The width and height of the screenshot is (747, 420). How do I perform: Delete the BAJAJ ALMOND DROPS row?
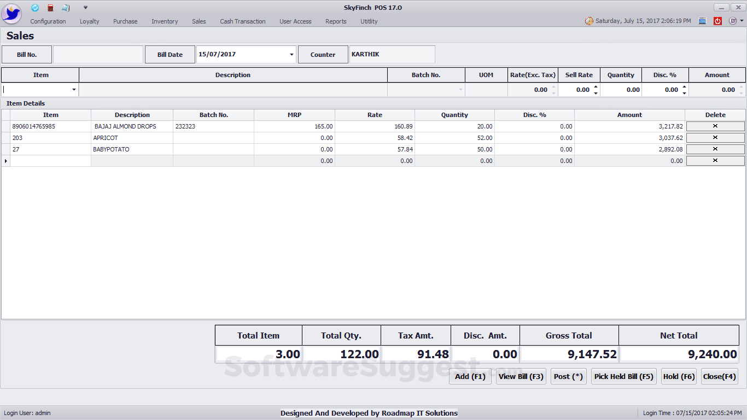(715, 126)
